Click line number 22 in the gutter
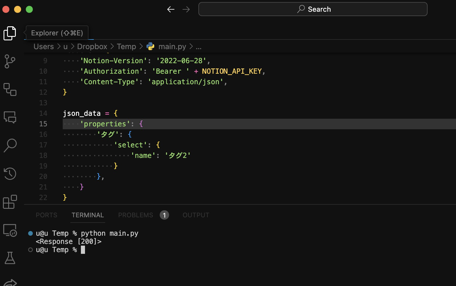 pos(43,198)
